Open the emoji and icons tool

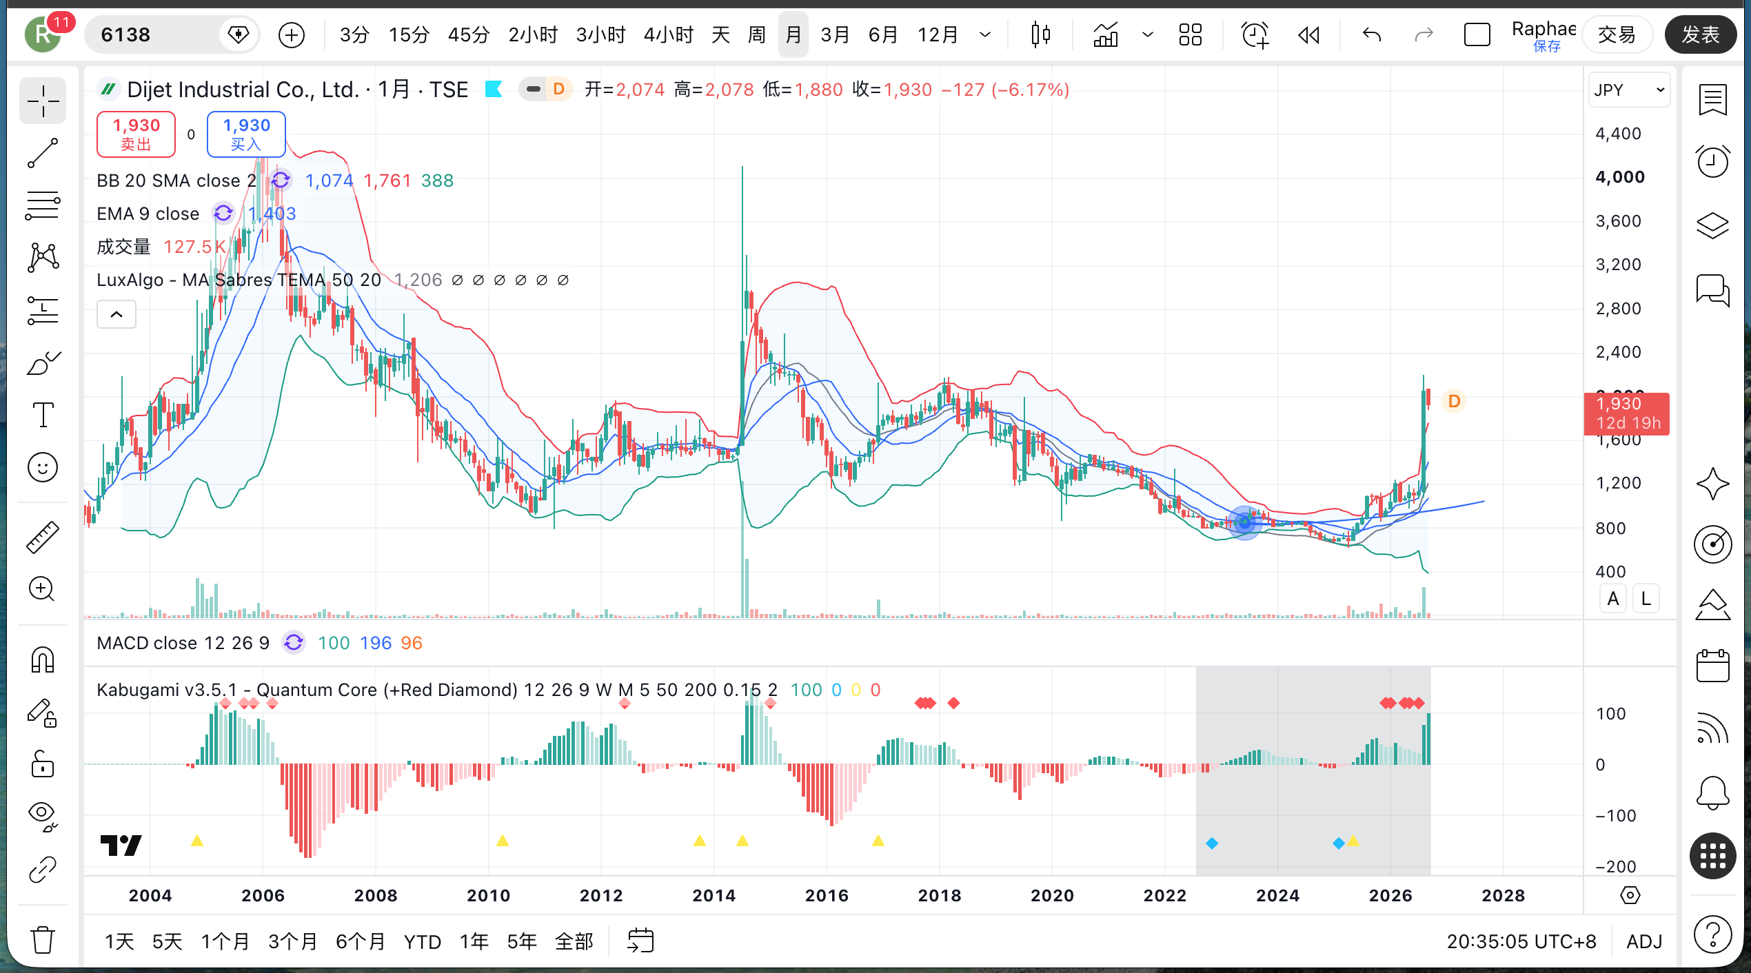[43, 467]
